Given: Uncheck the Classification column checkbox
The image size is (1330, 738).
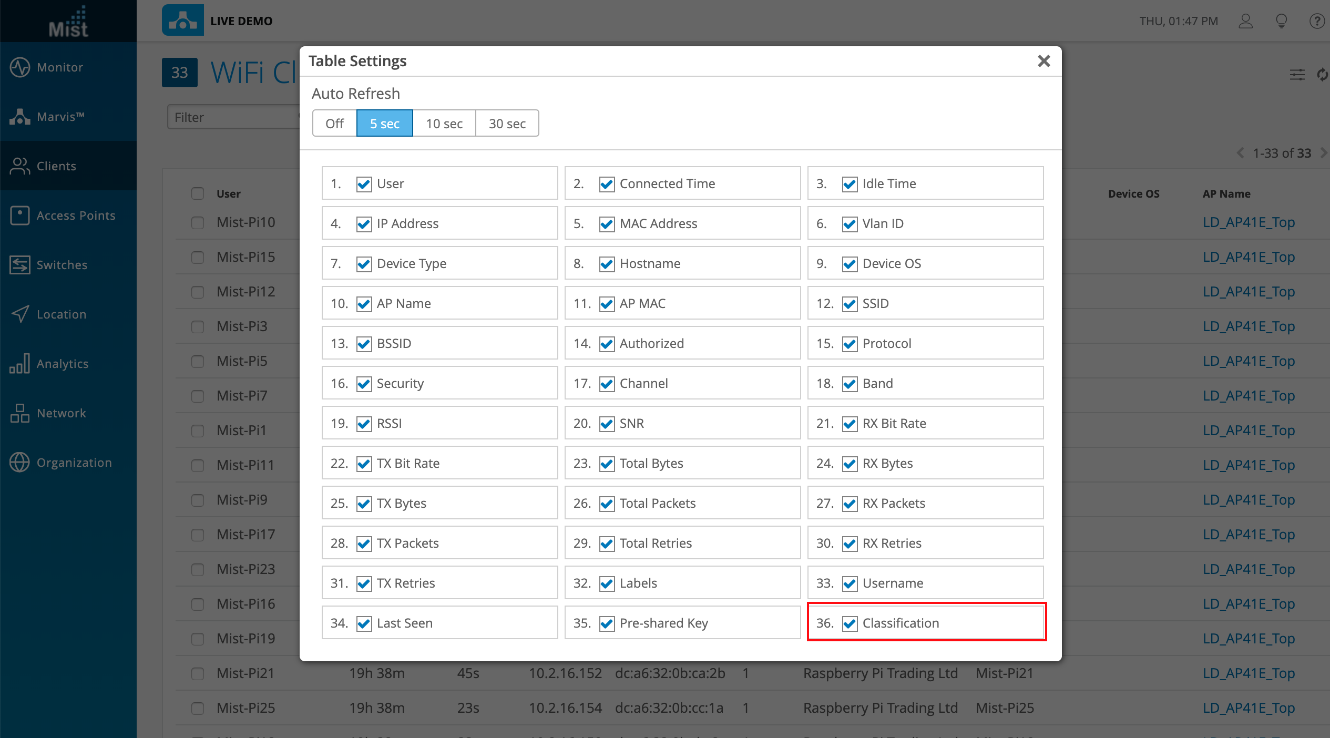Looking at the screenshot, I should pyautogui.click(x=850, y=623).
